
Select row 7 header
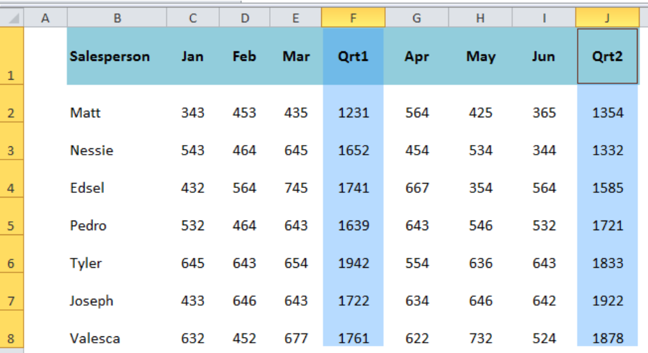click(x=12, y=291)
